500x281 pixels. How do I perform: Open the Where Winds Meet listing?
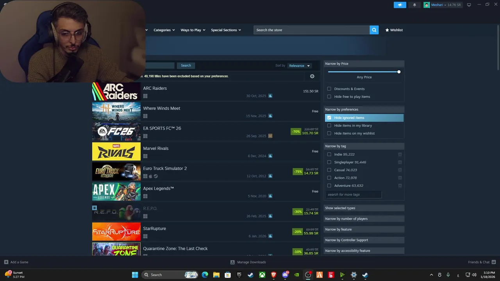(206, 111)
